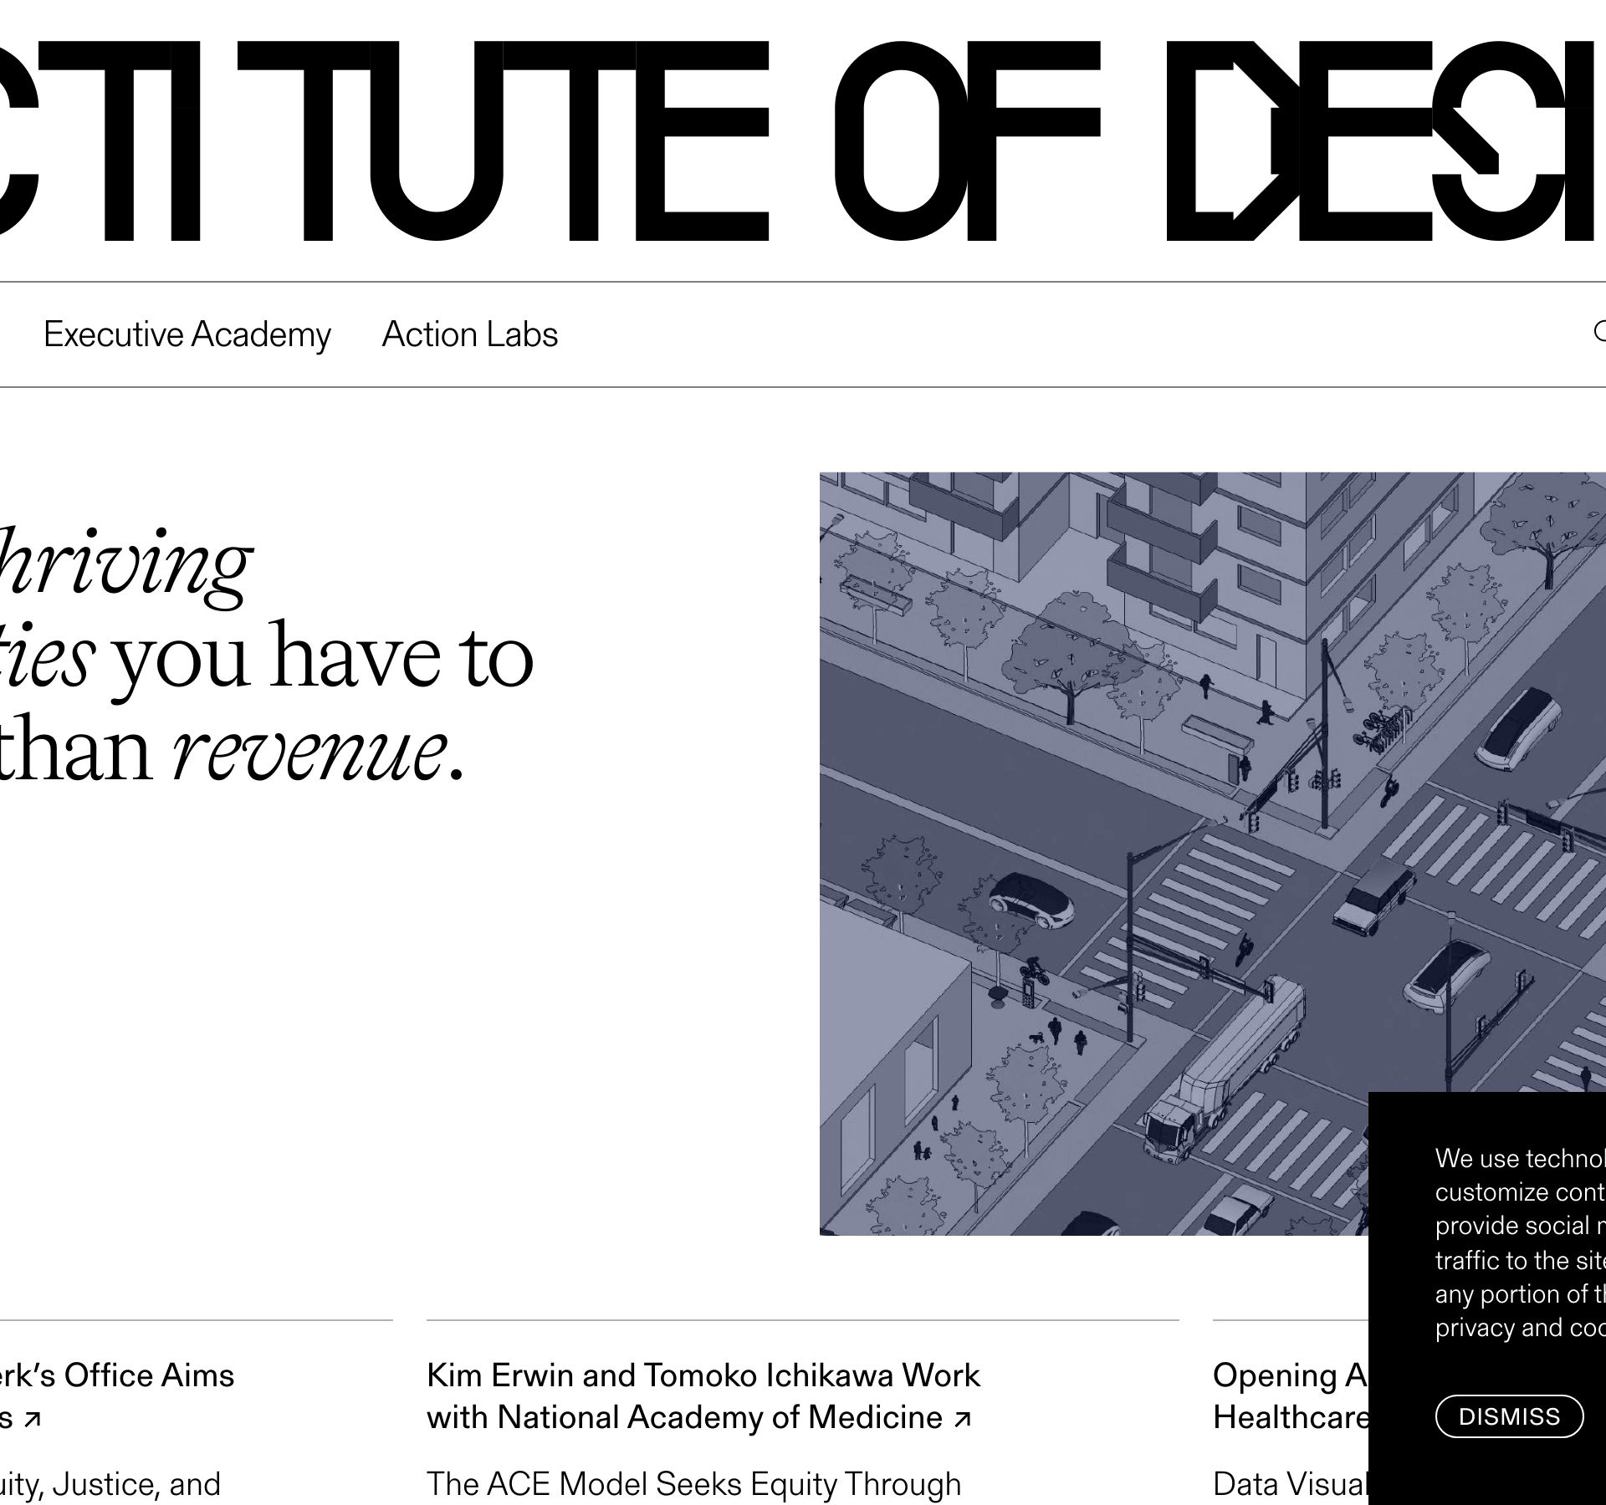Viewport: 1606px width, 1505px height.
Task: Go to Action Labs navigation item
Action: (469, 334)
